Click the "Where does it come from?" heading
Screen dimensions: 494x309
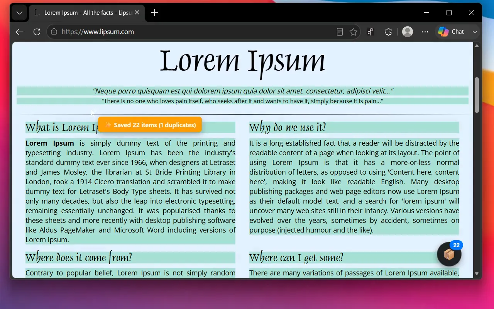click(79, 257)
